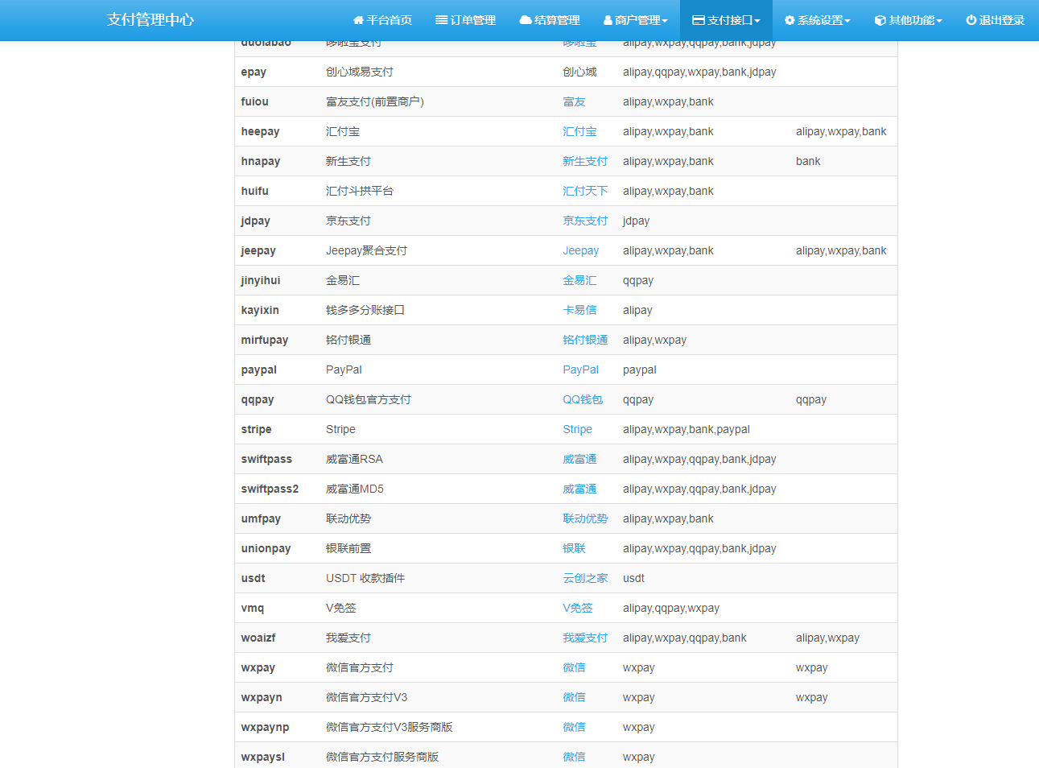Open the 商户管理 dropdown menu
1039x768 pixels.
tap(636, 20)
